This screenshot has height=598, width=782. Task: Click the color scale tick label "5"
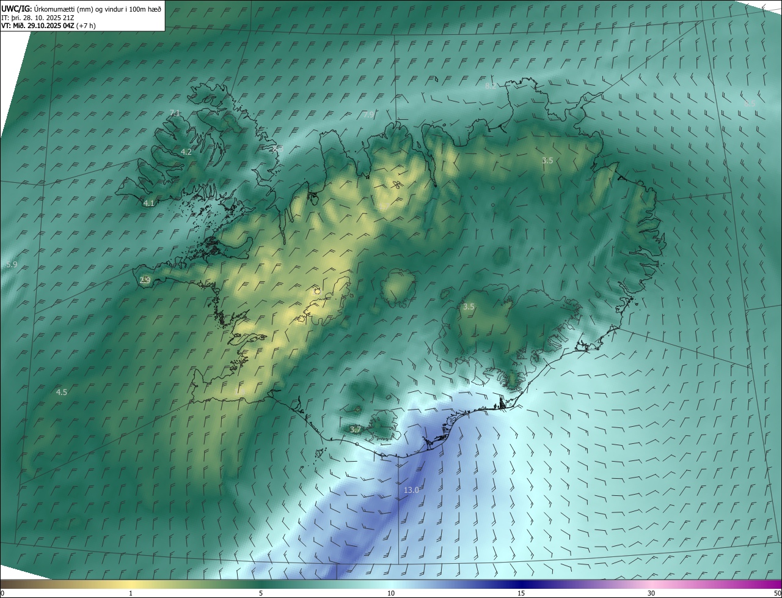click(261, 593)
